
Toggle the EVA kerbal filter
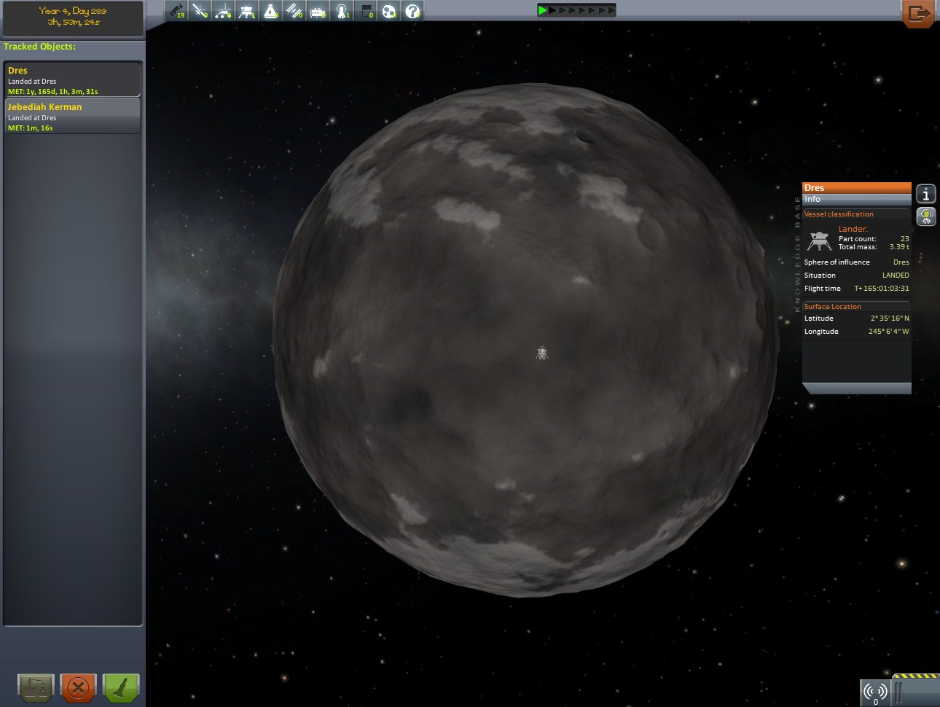point(342,11)
